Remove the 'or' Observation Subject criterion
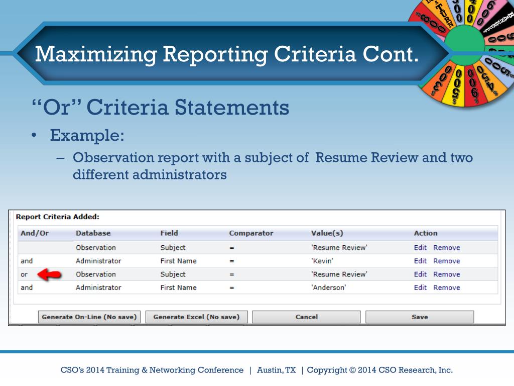 click(446, 274)
